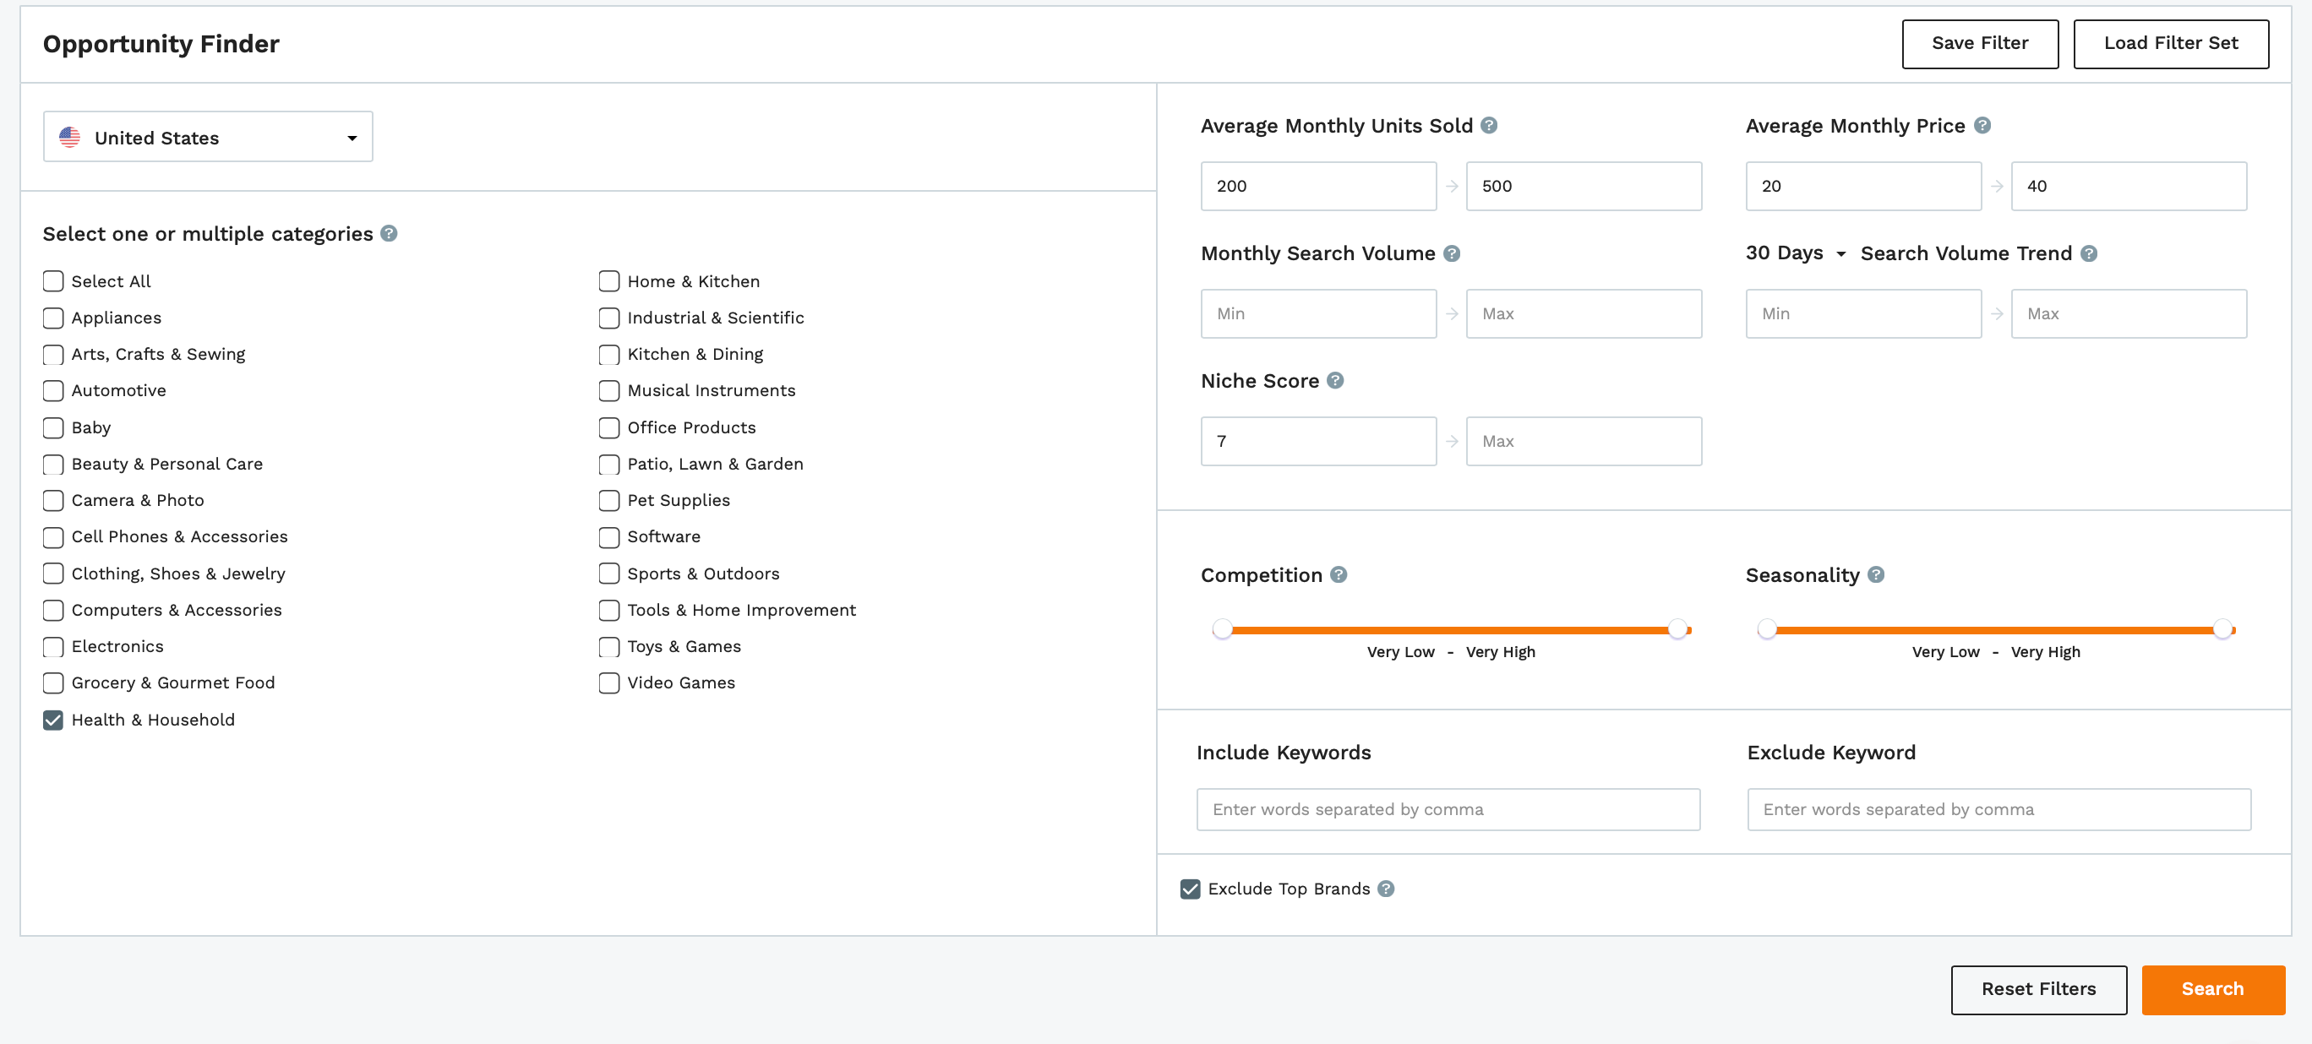The image size is (2312, 1044).
Task: Check the Appliances category
Action: (53, 318)
